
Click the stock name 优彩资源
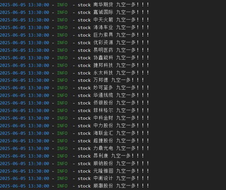click(103, 43)
